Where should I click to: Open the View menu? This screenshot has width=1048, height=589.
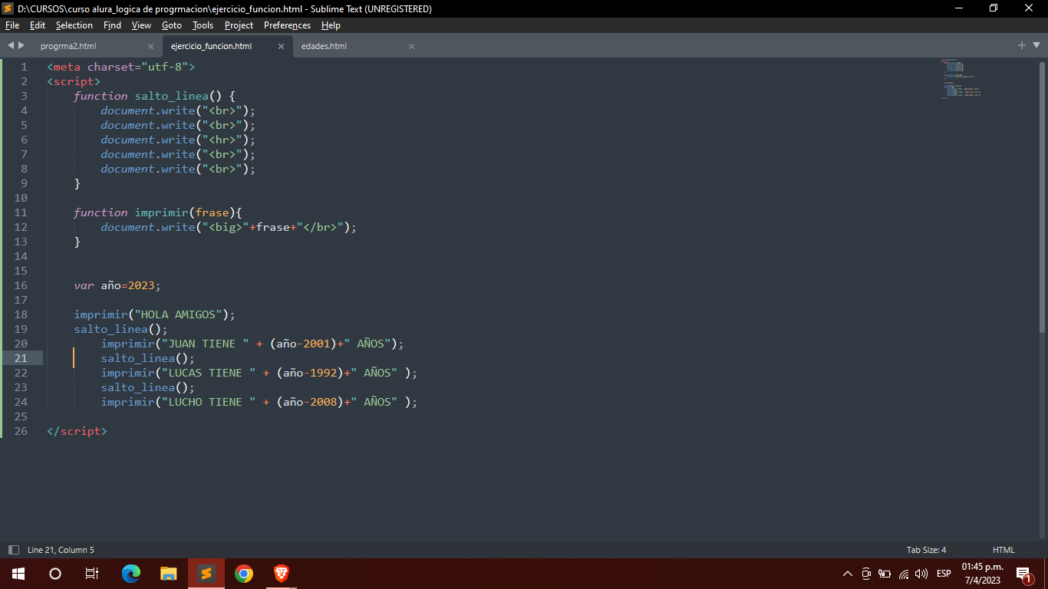pyautogui.click(x=141, y=25)
